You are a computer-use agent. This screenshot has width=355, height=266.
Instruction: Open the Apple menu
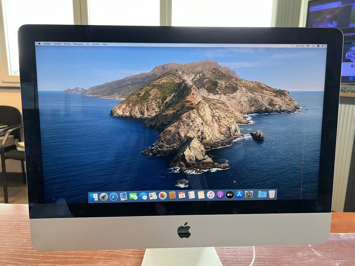coord(39,44)
